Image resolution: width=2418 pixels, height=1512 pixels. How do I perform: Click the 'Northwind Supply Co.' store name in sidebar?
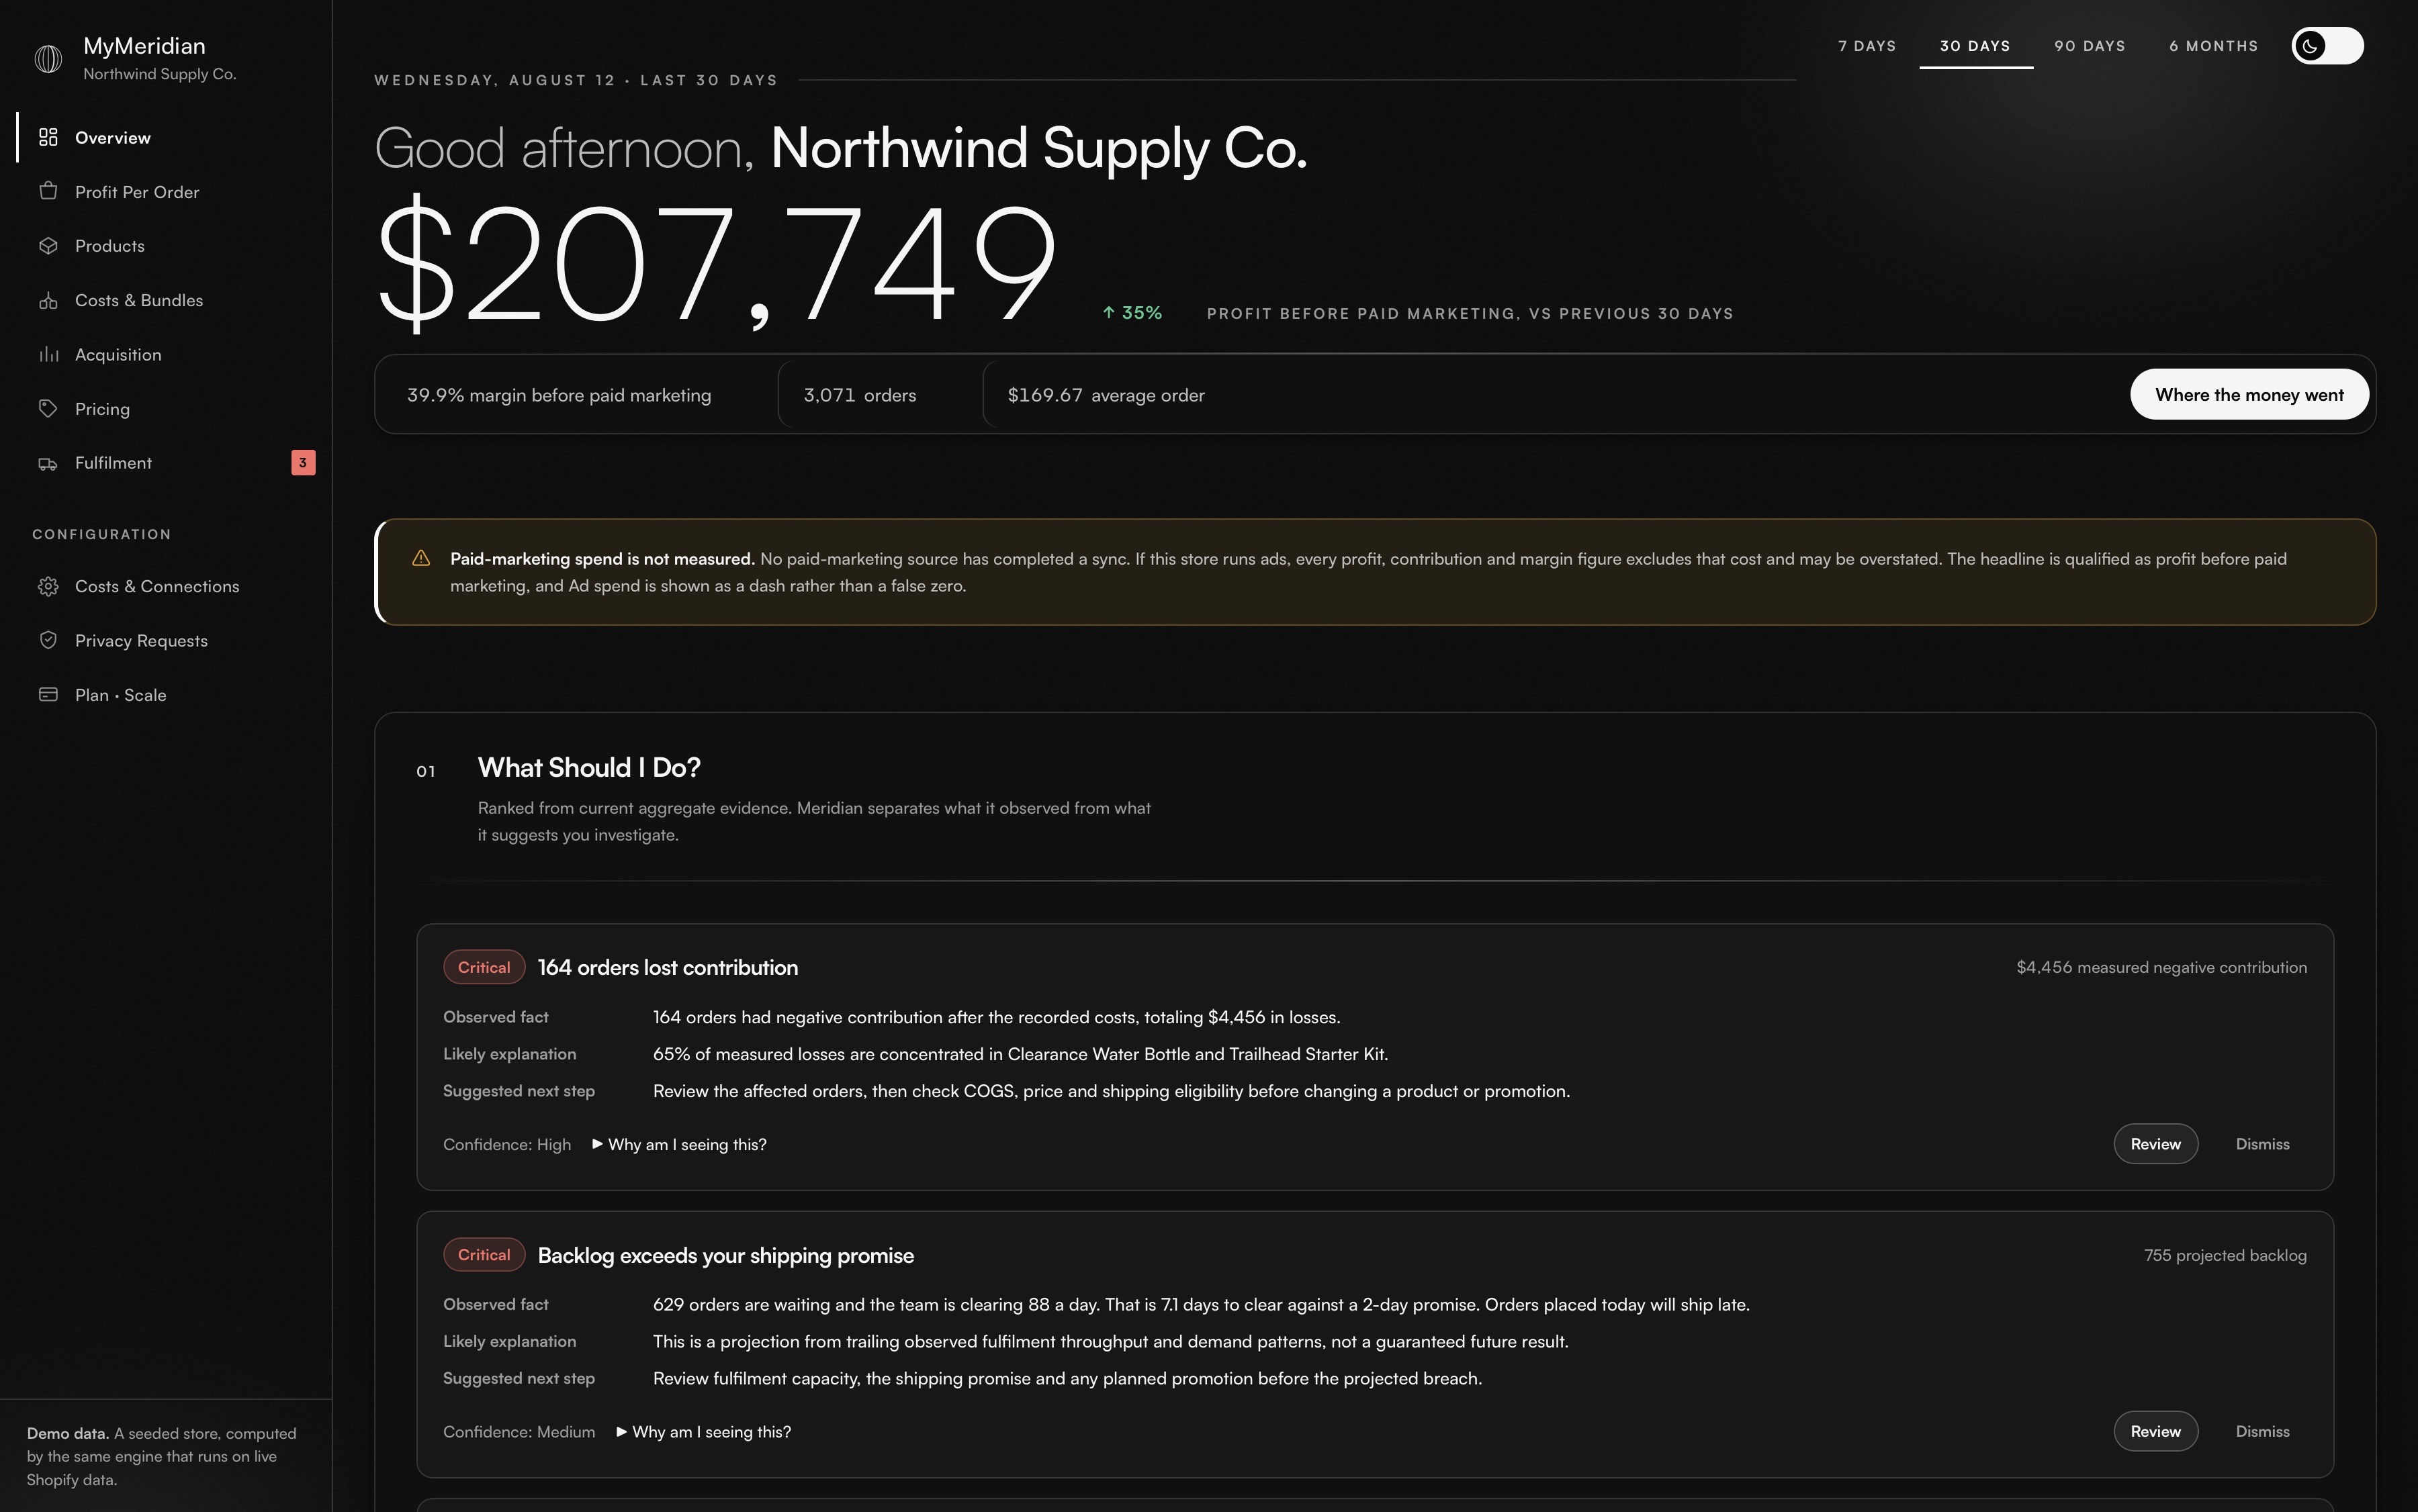pos(159,74)
